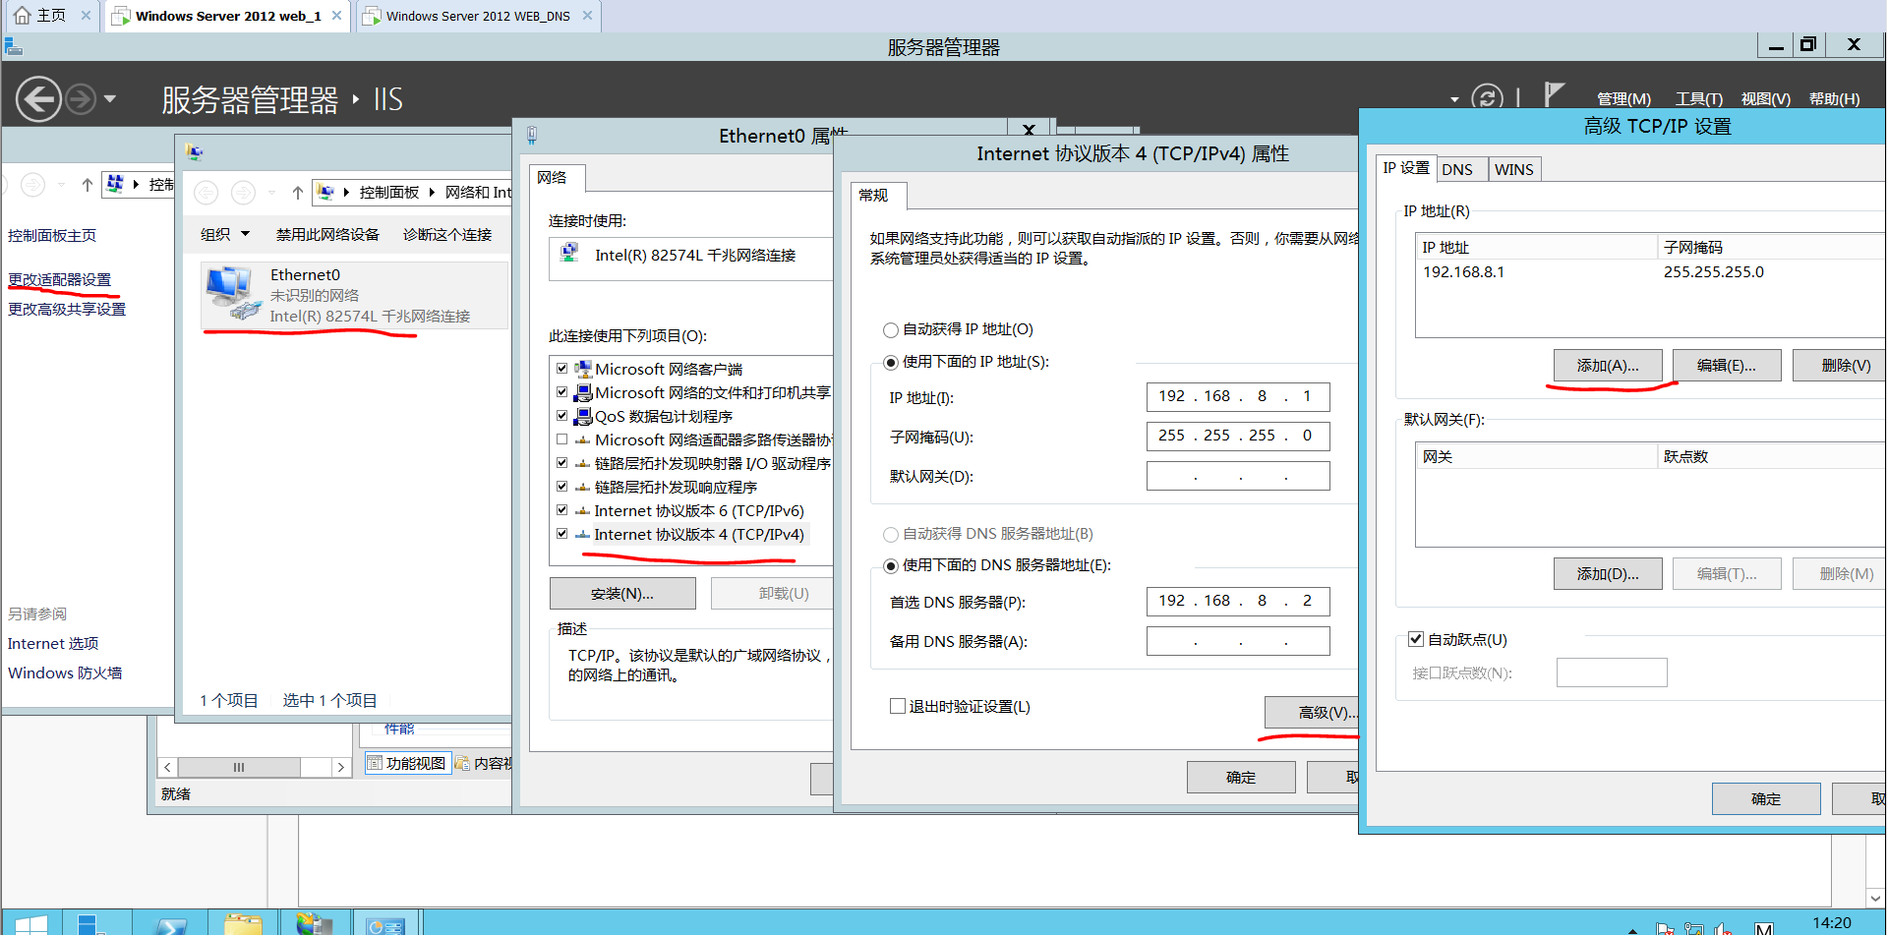Image resolution: width=1888 pixels, height=935 pixels.
Task: Open the 帮助(H) menu
Action: click(x=1834, y=99)
